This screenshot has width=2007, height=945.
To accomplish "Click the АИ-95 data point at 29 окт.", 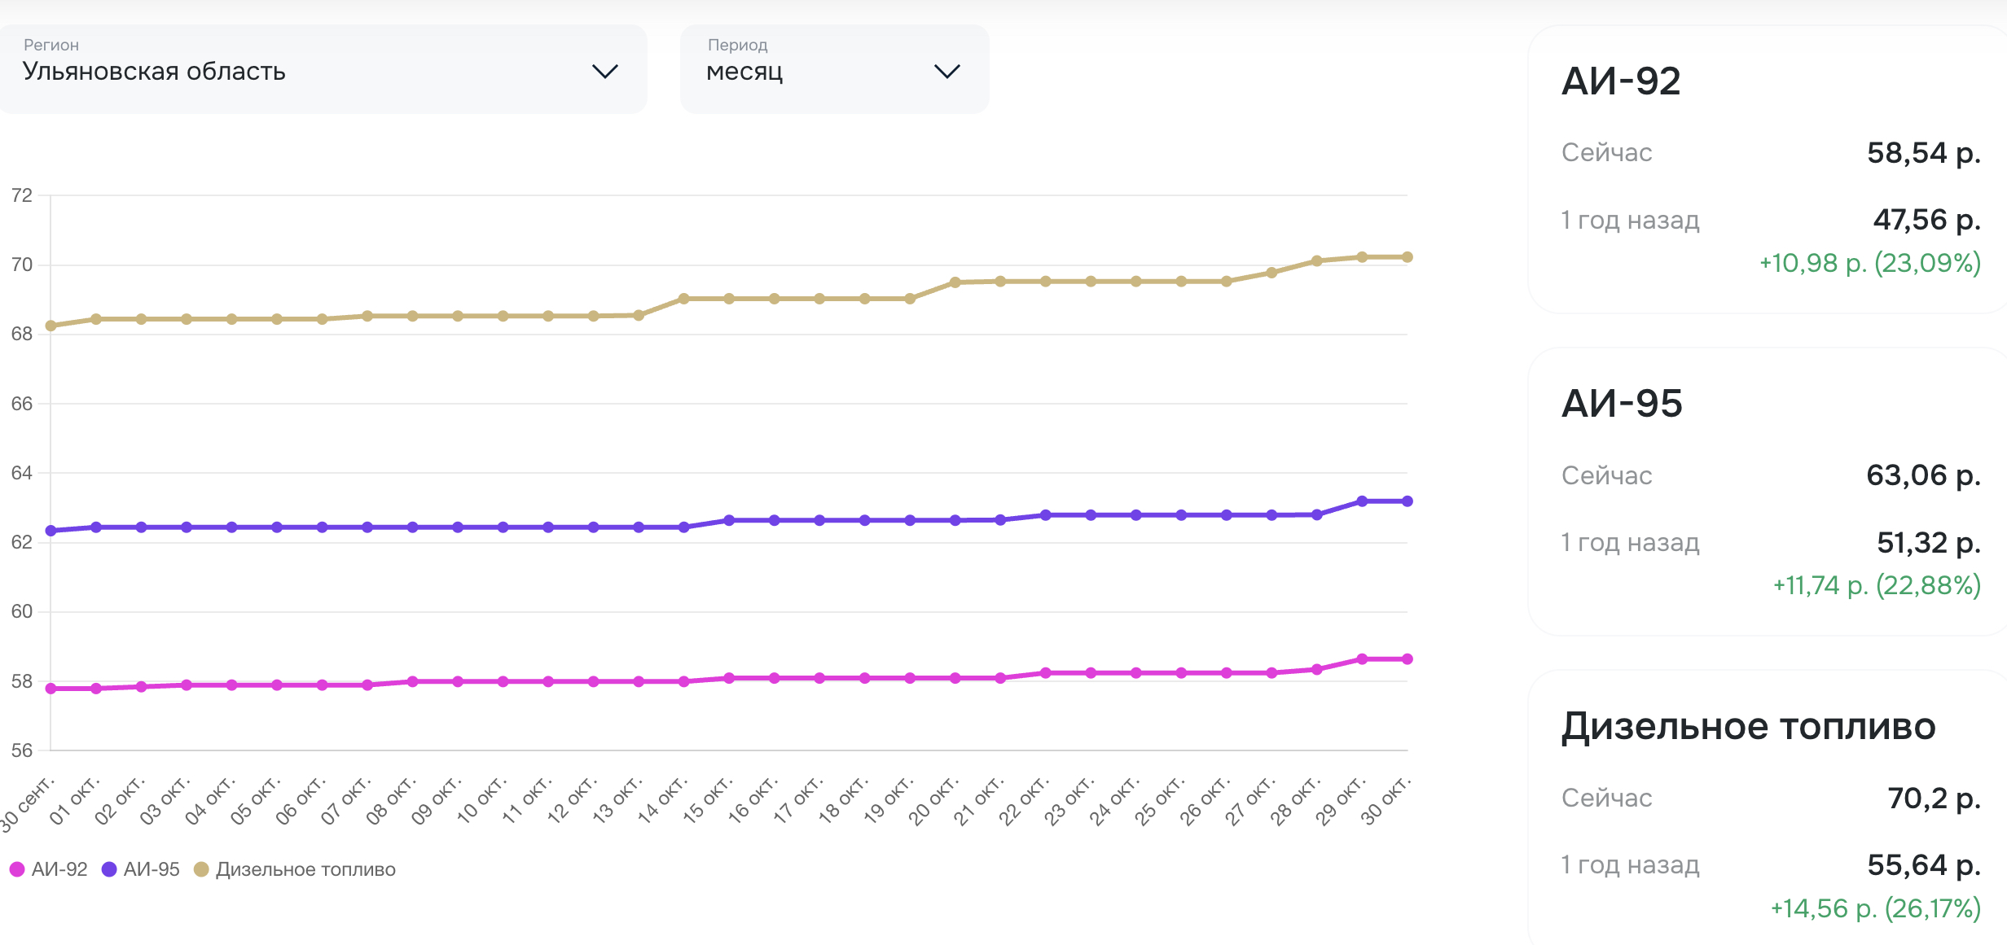I will click(x=1362, y=501).
